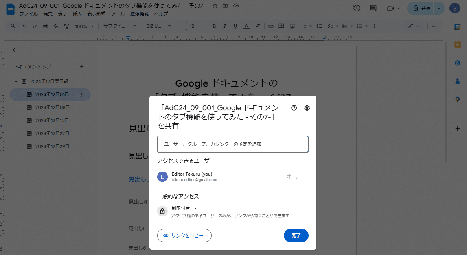Open the 挿入 menu
The image size is (467, 255).
pos(77,14)
